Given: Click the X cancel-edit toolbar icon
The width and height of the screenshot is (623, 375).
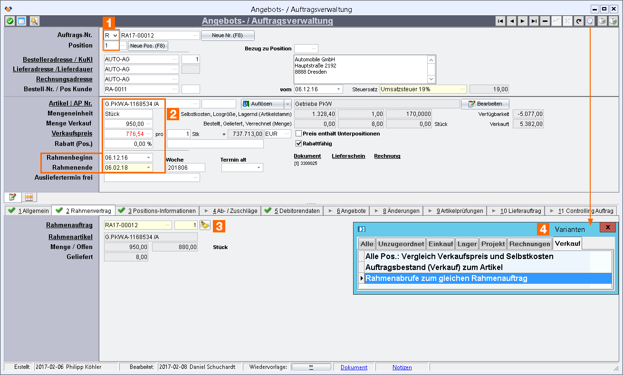Looking at the screenshot, I should point(567,21).
